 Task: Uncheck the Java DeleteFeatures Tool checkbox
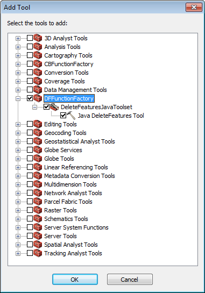pyautogui.click(x=63, y=115)
